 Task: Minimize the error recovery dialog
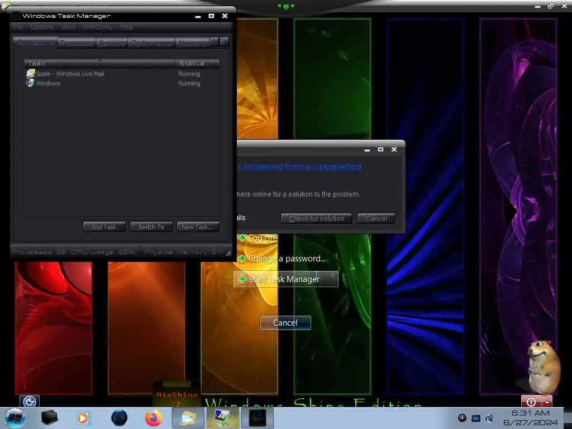tap(368, 150)
